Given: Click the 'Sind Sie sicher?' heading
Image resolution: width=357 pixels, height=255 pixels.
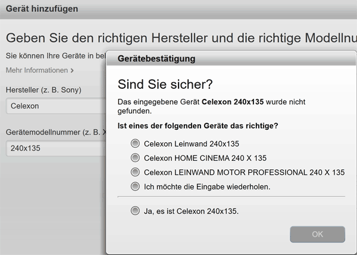Looking at the screenshot, I should pos(165,83).
